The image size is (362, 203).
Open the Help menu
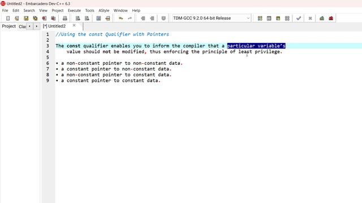[x=136, y=10]
